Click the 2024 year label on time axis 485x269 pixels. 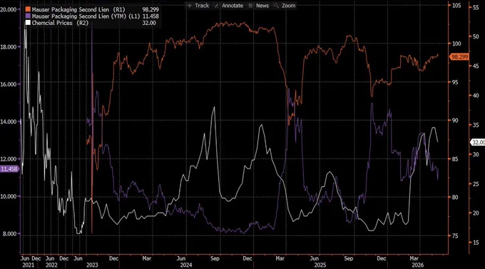(x=186, y=265)
